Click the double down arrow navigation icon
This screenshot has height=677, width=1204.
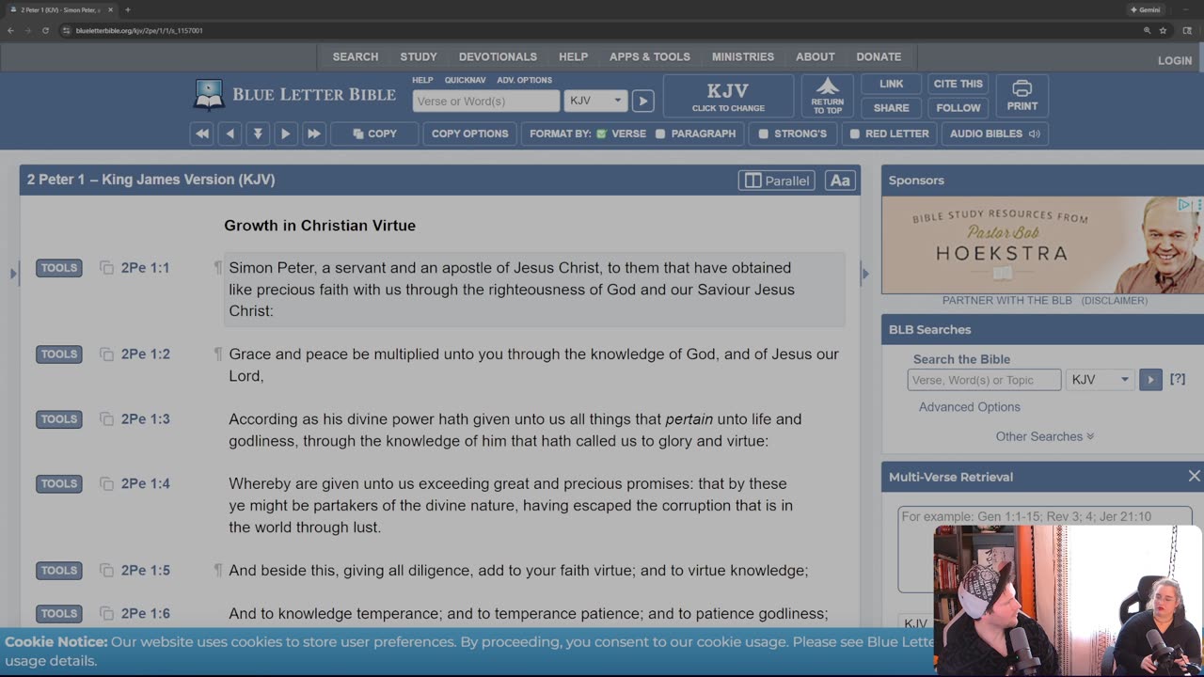tap(258, 134)
